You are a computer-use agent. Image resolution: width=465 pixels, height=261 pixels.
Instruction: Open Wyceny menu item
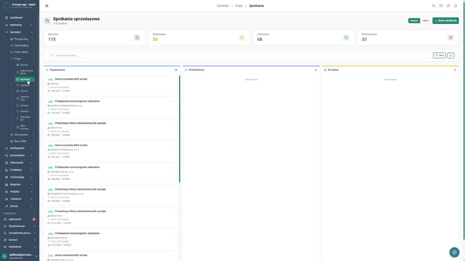tap(25, 91)
